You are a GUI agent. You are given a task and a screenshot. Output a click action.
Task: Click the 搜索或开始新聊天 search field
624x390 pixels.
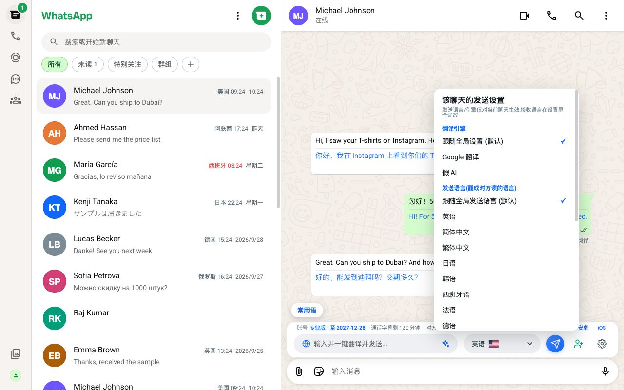point(156,42)
